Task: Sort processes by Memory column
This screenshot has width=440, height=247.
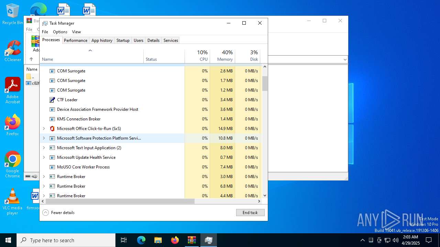Action: coord(222,56)
